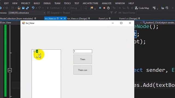The image size is (175, 98).
Task: Click the text box containing 1
Action: coord(83,51)
